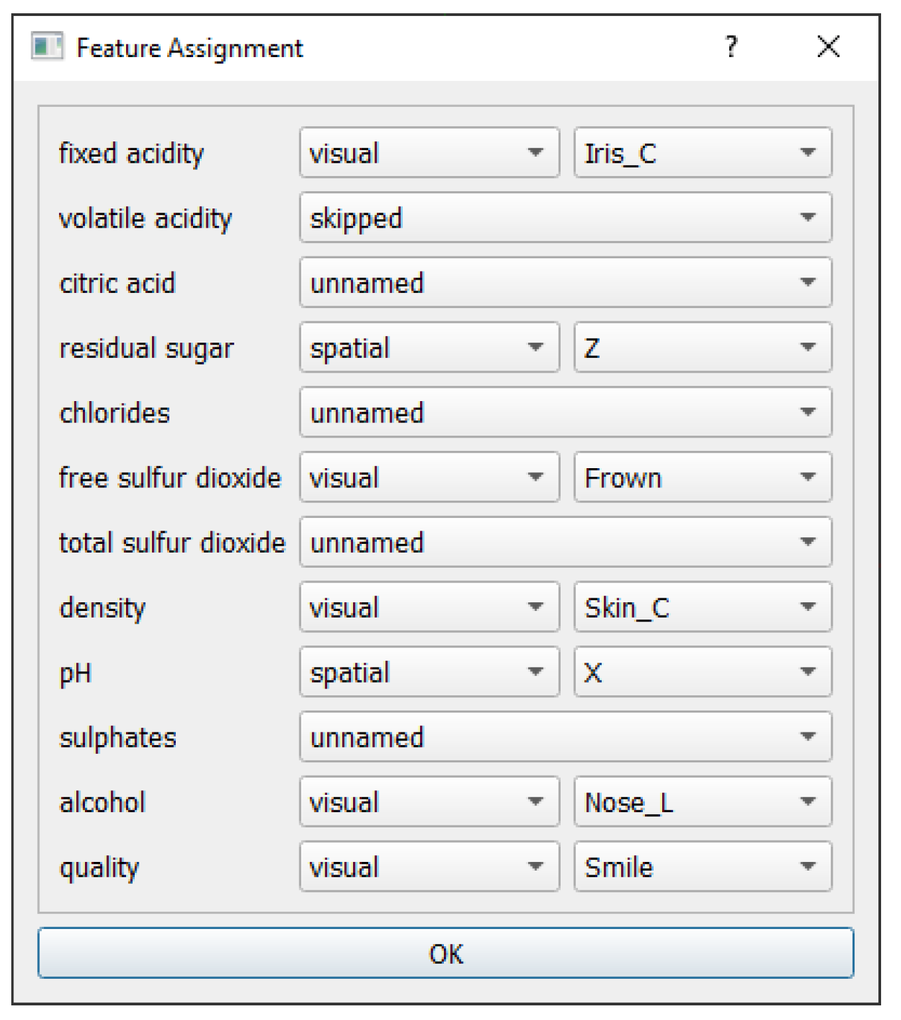
Task: Expand the chlorides assignment dropdown
Action: pyautogui.click(x=565, y=412)
